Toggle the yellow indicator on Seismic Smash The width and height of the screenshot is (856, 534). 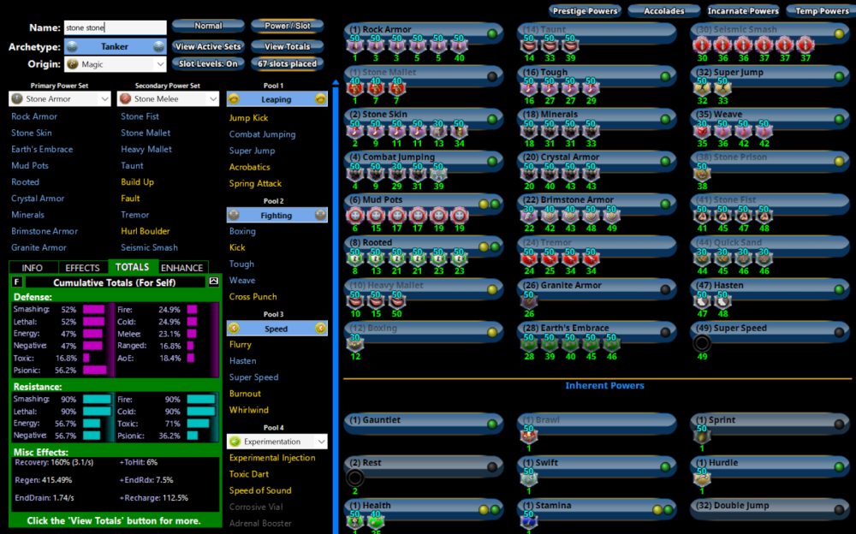(838, 34)
